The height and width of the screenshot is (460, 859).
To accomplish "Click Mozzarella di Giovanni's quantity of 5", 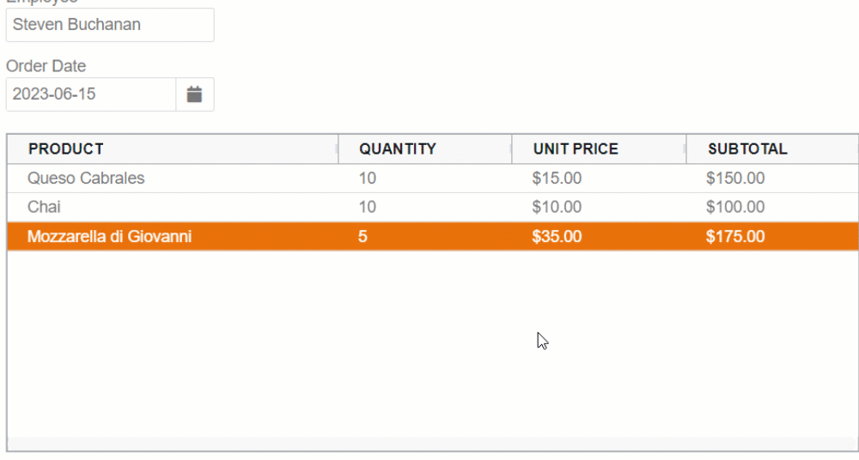I will [363, 237].
